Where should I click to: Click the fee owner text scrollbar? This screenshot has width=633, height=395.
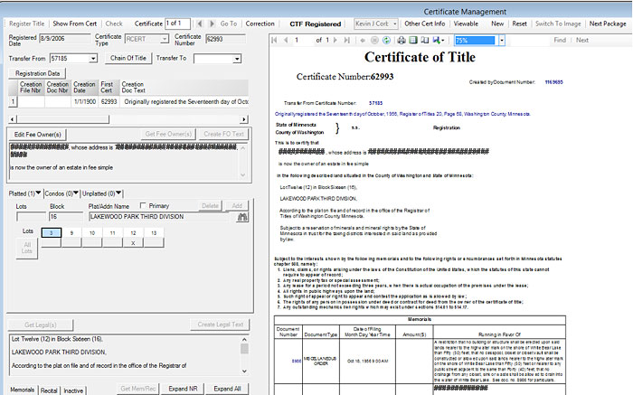click(x=243, y=162)
